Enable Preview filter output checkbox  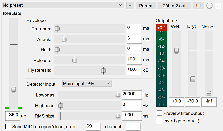click(159, 113)
